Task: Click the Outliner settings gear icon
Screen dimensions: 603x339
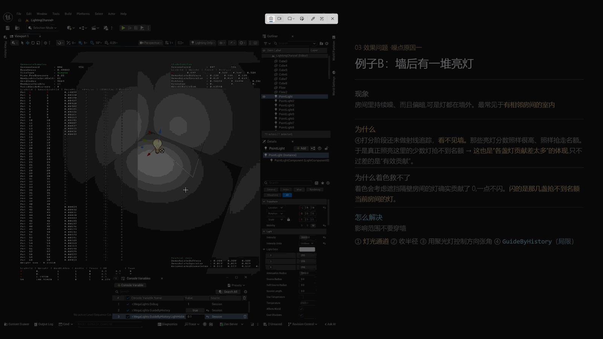Action: pyautogui.click(x=327, y=44)
